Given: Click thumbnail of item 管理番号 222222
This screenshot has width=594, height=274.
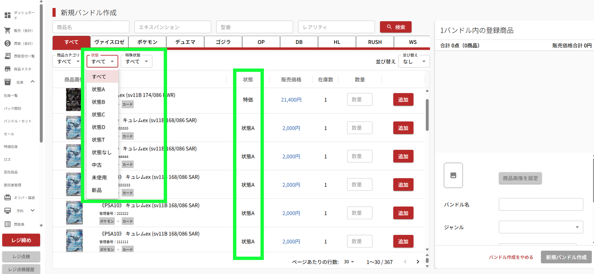Looking at the screenshot, I should pos(74,213).
